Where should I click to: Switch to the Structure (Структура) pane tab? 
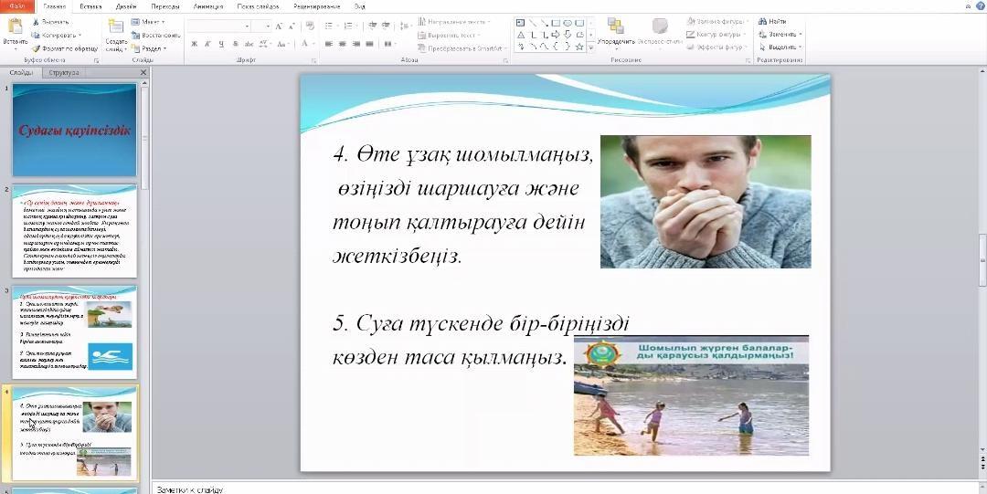tap(64, 72)
